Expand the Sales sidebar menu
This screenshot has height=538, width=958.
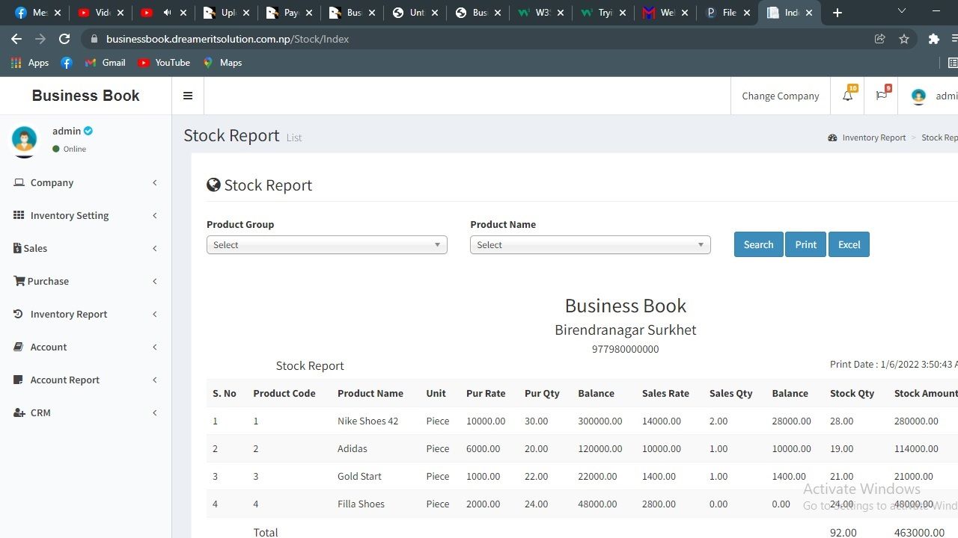(x=35, y=248)
